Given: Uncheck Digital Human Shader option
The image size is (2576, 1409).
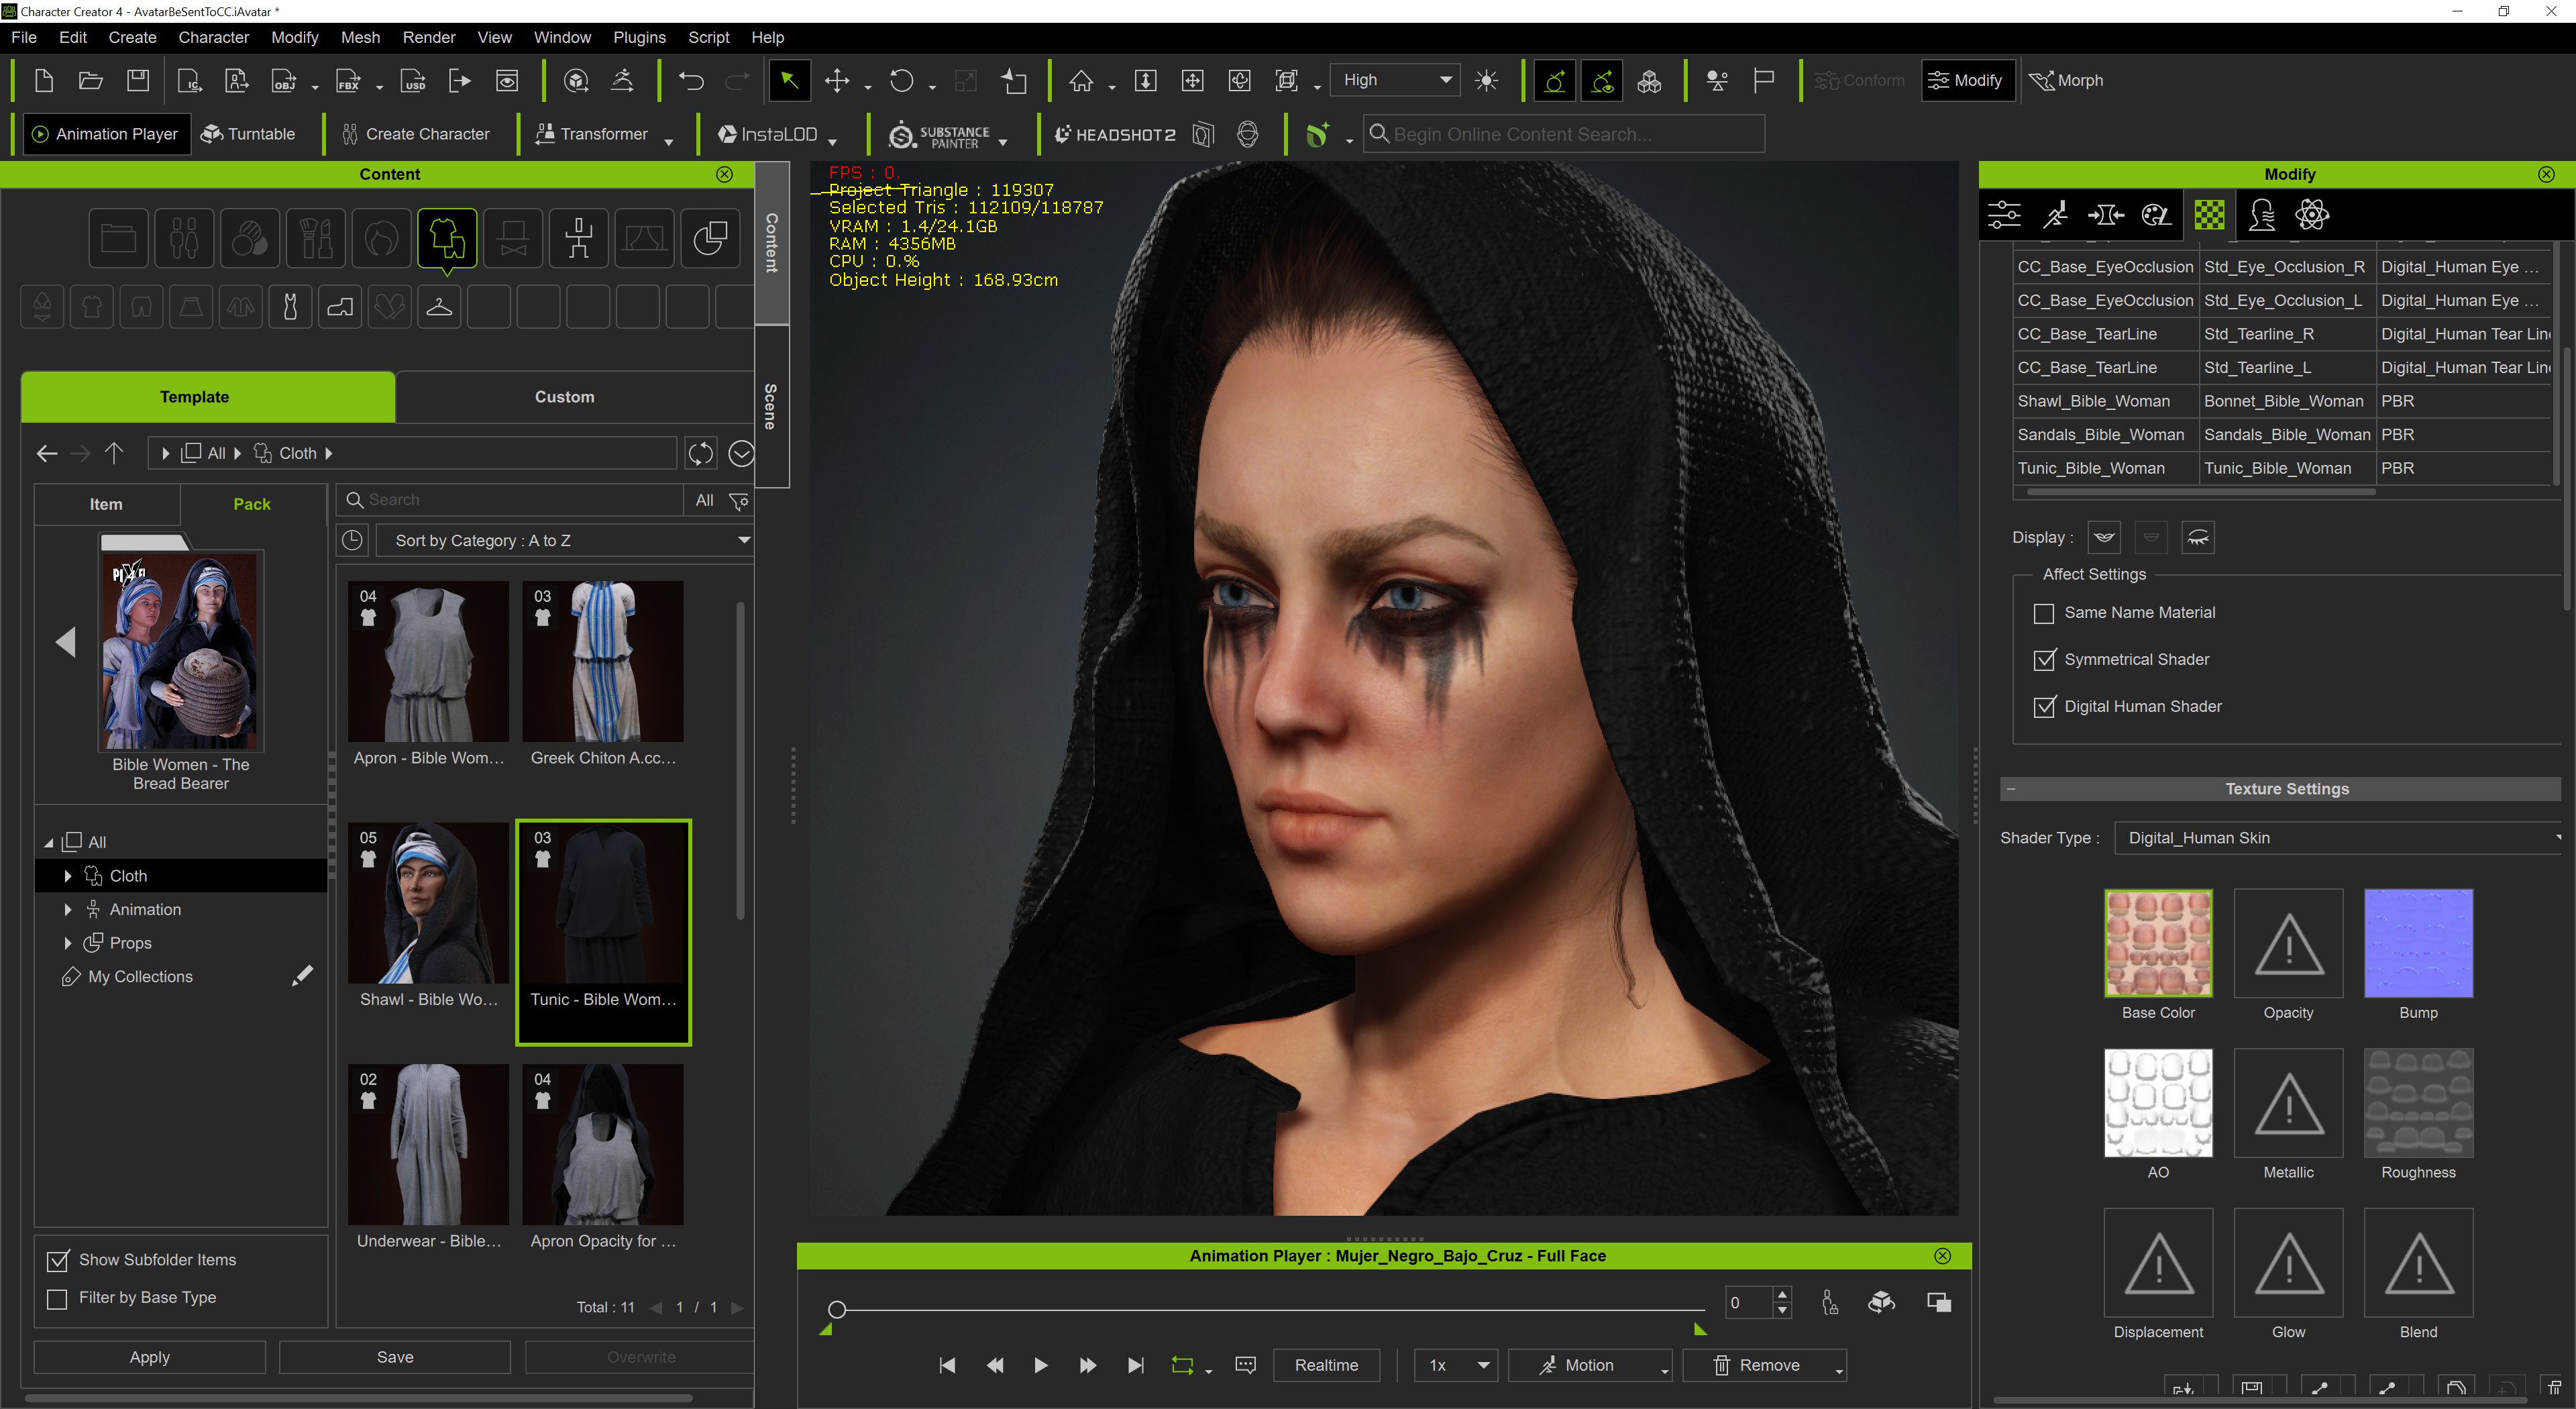Looking at the screenshot, I should 2043,707.
